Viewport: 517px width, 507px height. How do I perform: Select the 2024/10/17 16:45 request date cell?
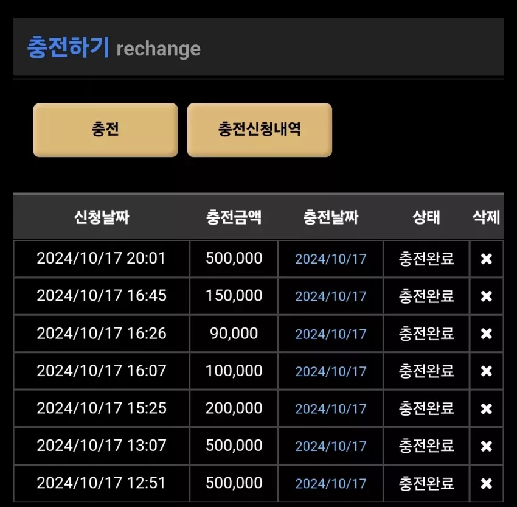[x=102, y=296]
